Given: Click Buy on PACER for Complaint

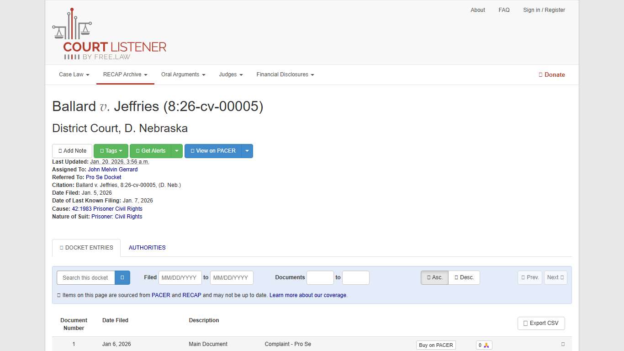Looking at the screenshot, I should tap(436, 345).
